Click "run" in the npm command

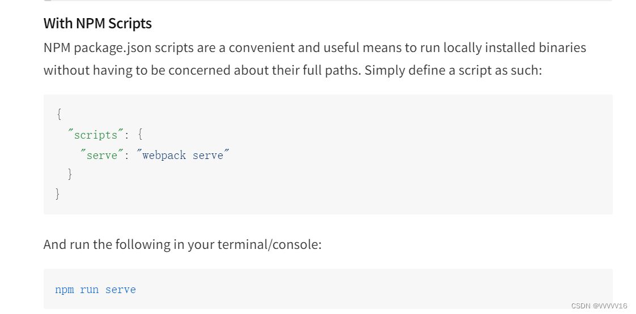click(89, 290)
